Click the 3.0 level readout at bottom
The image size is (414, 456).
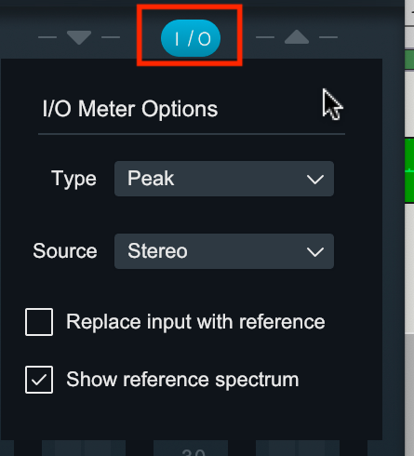[194, 451]
